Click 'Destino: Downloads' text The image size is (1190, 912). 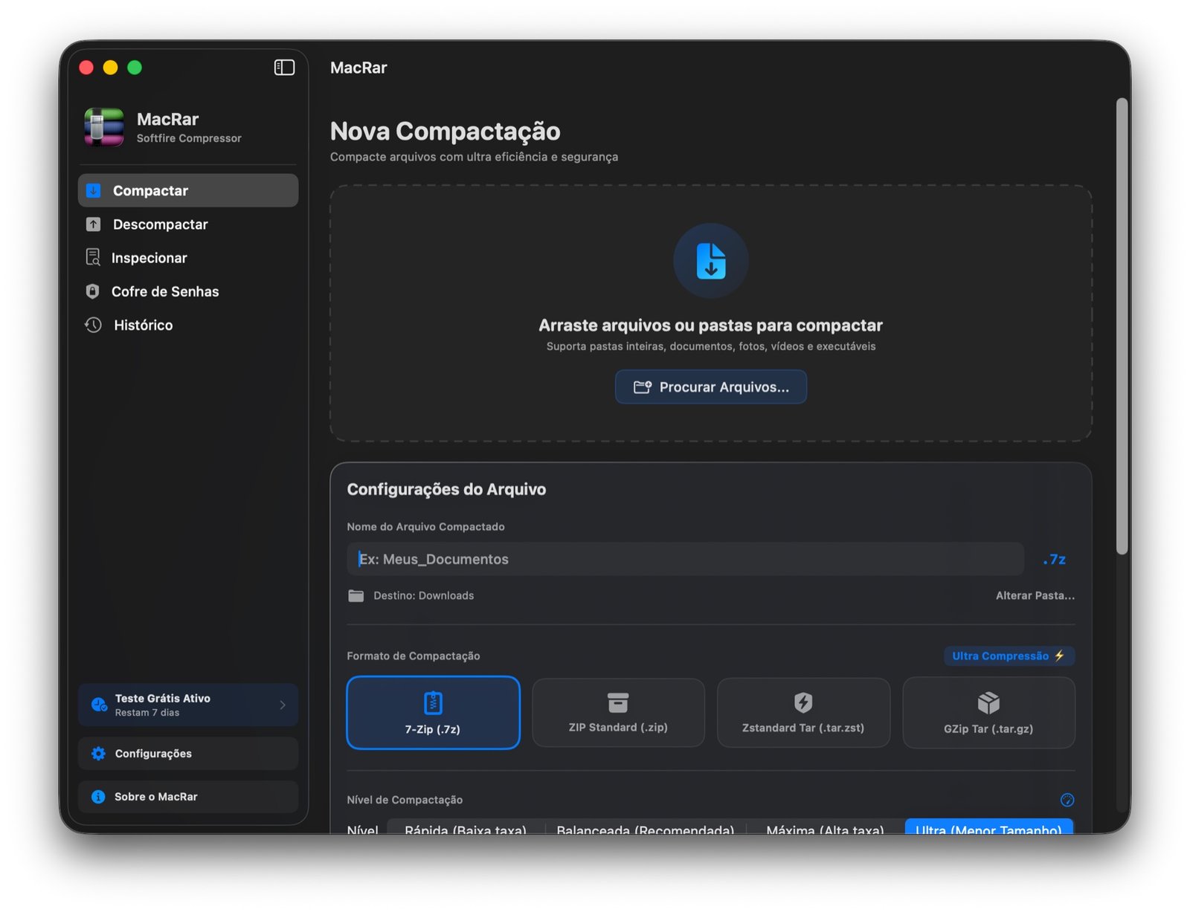click(x=424, y=596)
